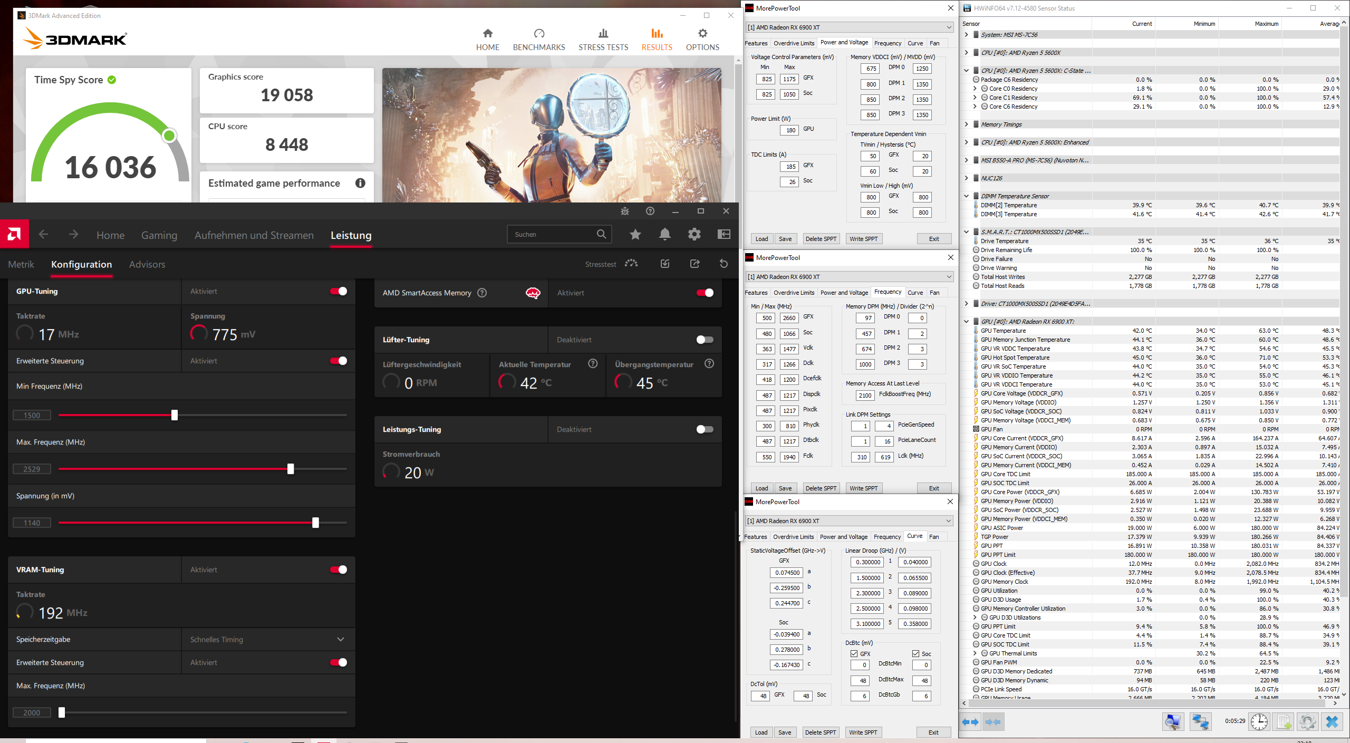Click the Delete SPPT button in Frequency window

click(821, 488)
